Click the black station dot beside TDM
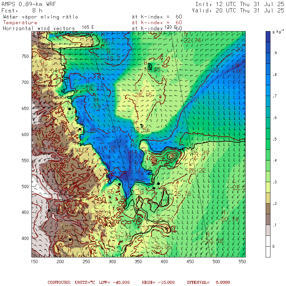This screenshot has height=286, width=286. pos(49,210)
